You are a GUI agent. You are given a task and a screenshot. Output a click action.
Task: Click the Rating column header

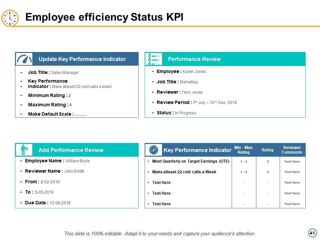tap(267, 150)
